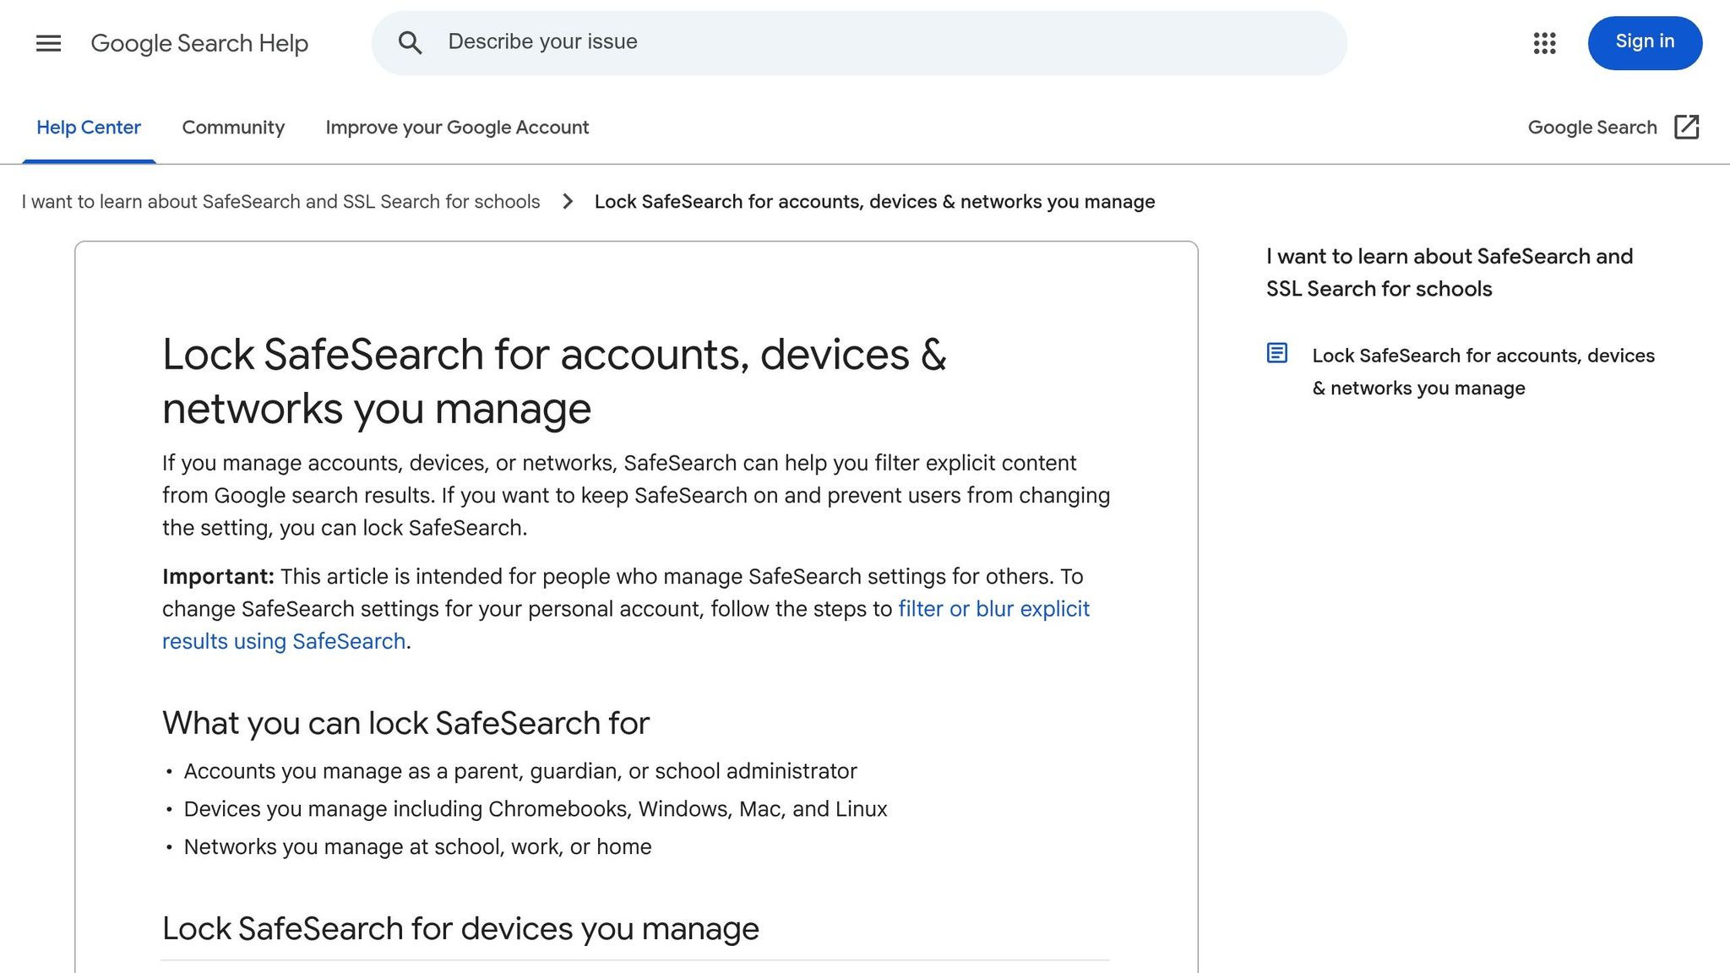The image size is (1730, 973).
Task: Focus the Describe your issue field
Action: [x=859, y=43]
